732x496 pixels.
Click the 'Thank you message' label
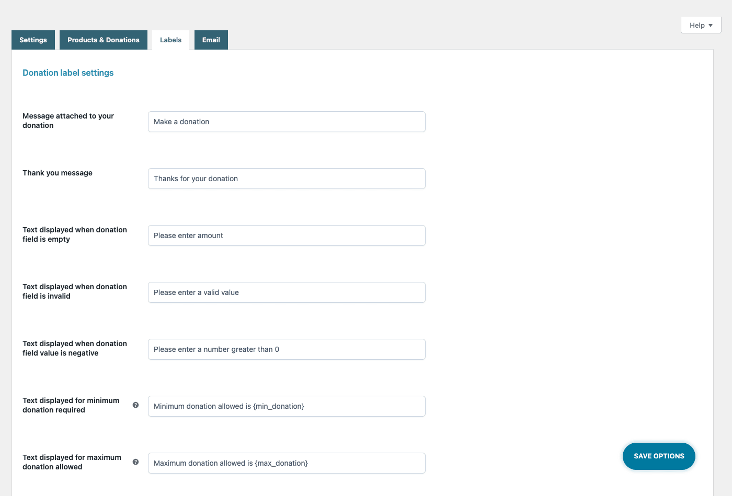pos(58,173)
